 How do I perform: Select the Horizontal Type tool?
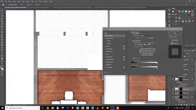(2, 50)
